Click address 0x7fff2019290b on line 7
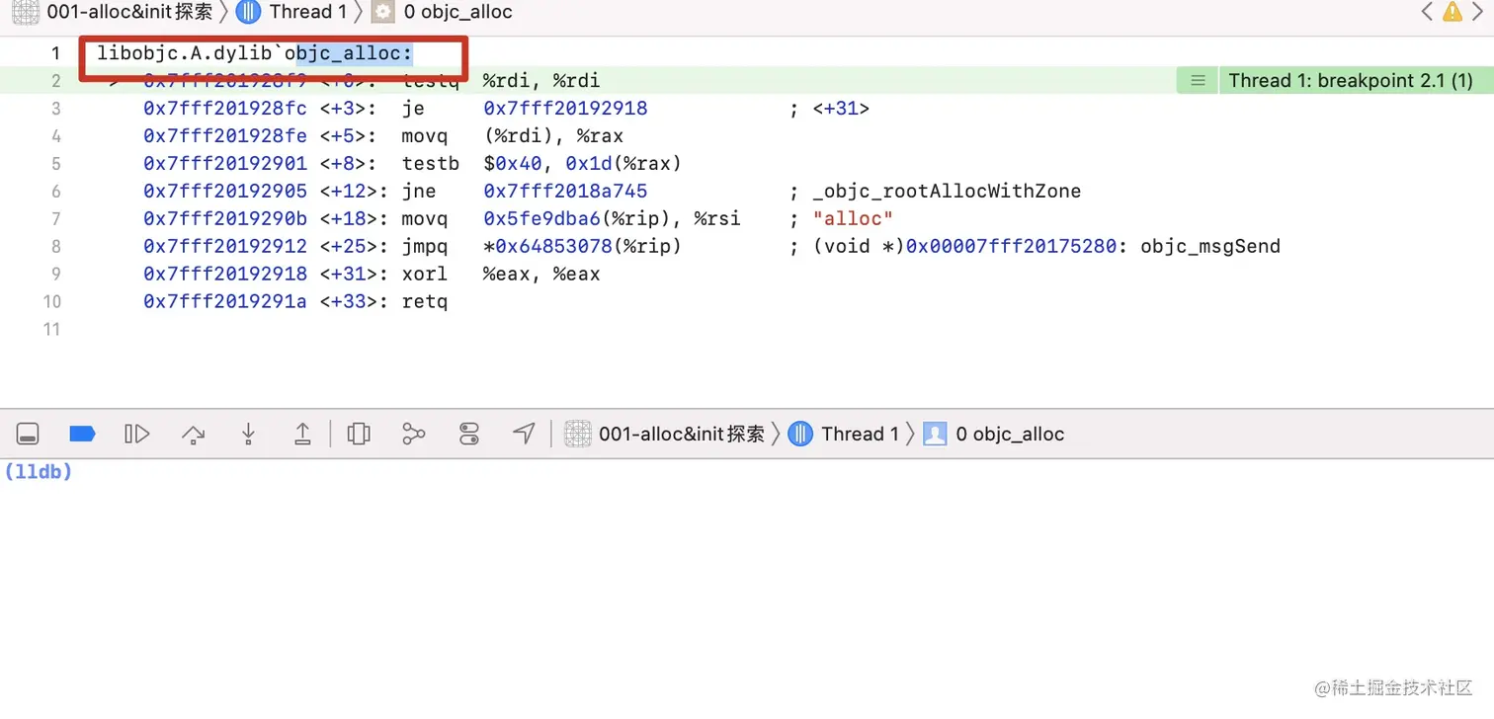Viewport: 1494px width, 719px height. pyautogui.click(x=225, y=219)
